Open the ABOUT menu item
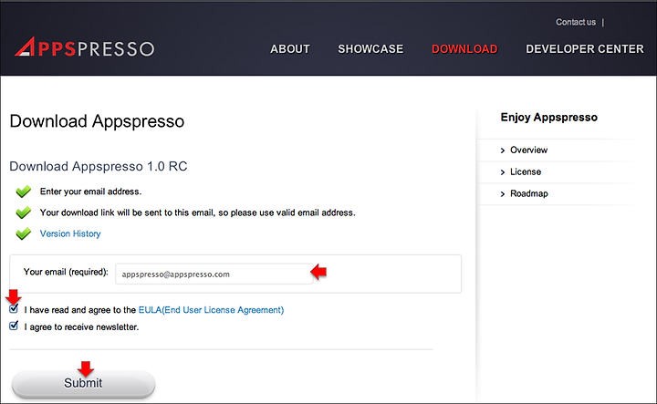Screen dimensions: 657x404 [x=290, y=49]
